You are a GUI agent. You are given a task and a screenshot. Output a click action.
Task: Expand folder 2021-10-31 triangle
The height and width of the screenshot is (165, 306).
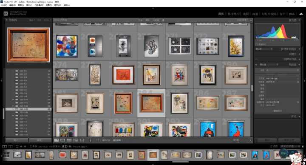coord(13,116)
